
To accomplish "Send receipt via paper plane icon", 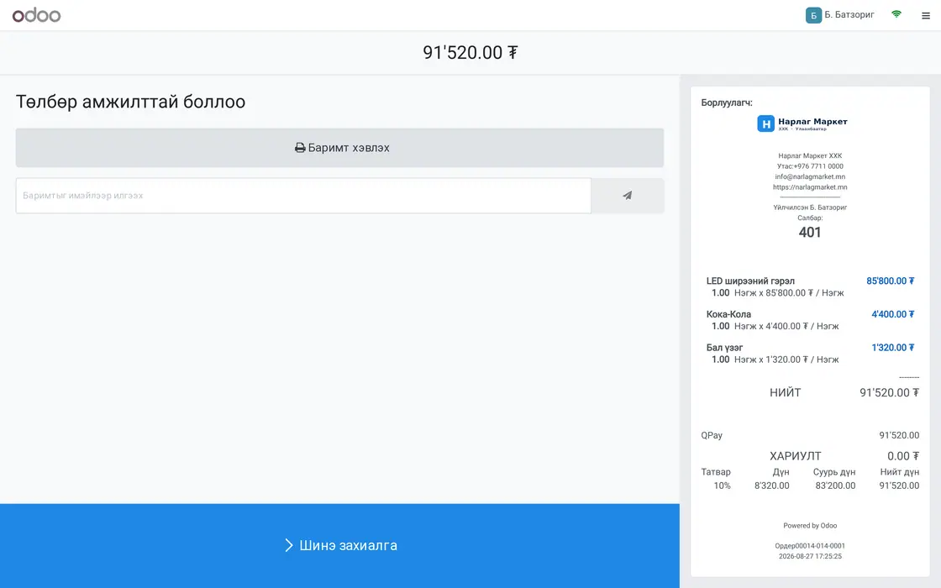I will [627, 196].
